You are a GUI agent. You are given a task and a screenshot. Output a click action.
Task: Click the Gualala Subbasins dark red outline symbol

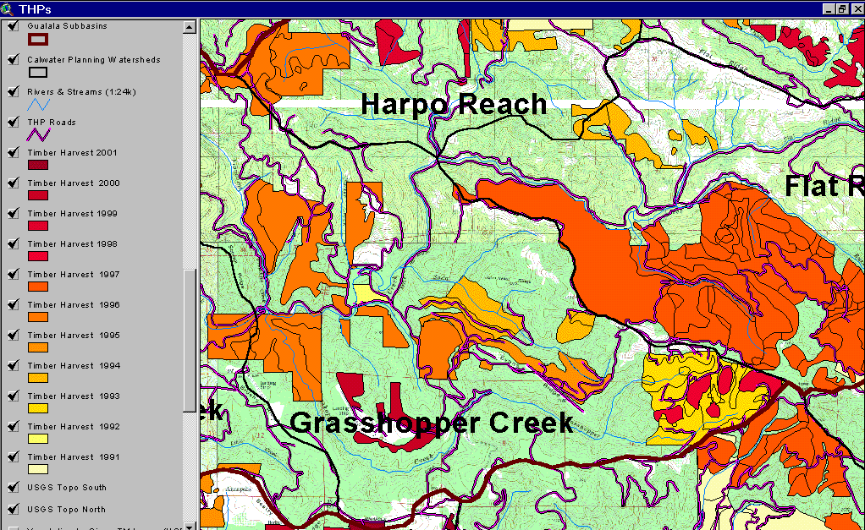point(38,39)
